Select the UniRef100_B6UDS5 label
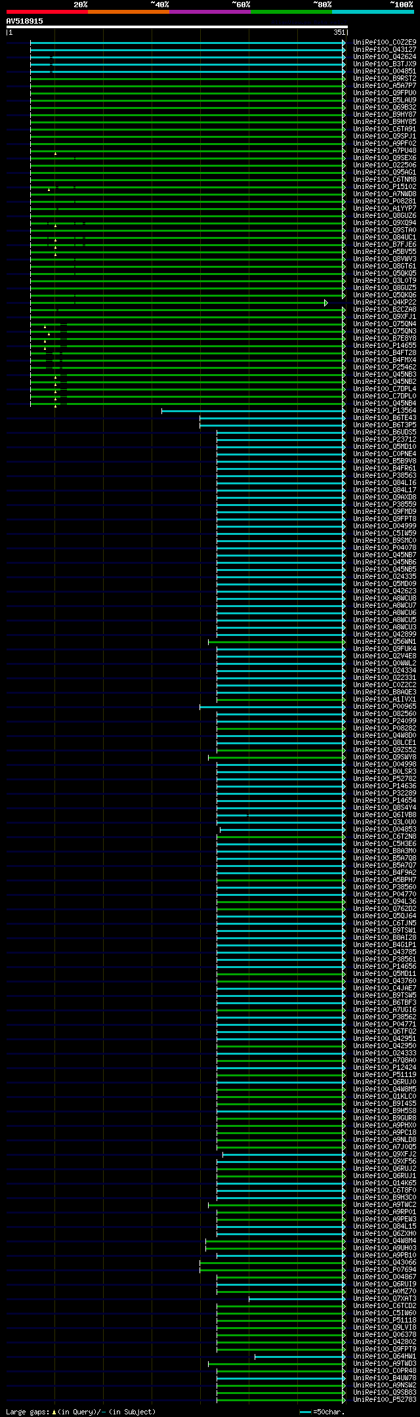Screen dimensions: 420x1417 [385, 433]
